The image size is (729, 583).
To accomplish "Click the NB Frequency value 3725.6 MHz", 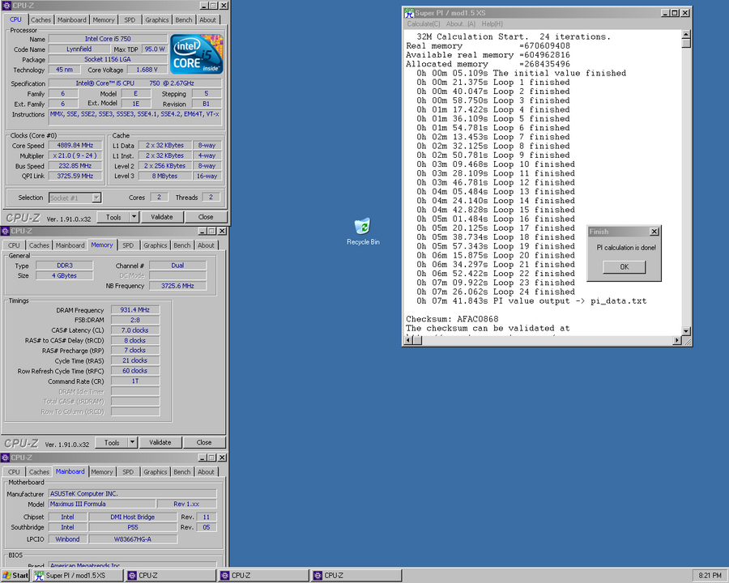I will [x=177, y=286].
